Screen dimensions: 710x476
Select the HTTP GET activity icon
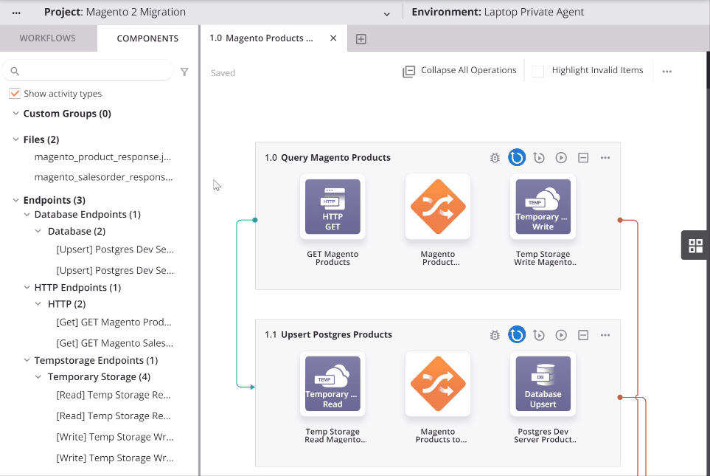point(333,207)
